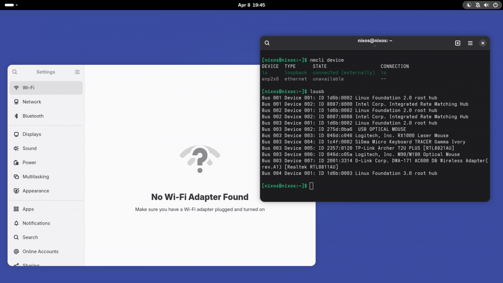Click the TP-Link Archer T2U PLUS line
This screenshot has width=503, height=283.
point(358,148)
